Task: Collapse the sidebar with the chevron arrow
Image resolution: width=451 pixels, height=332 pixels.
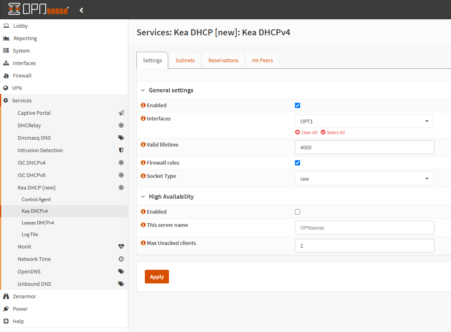Action: 81,10
